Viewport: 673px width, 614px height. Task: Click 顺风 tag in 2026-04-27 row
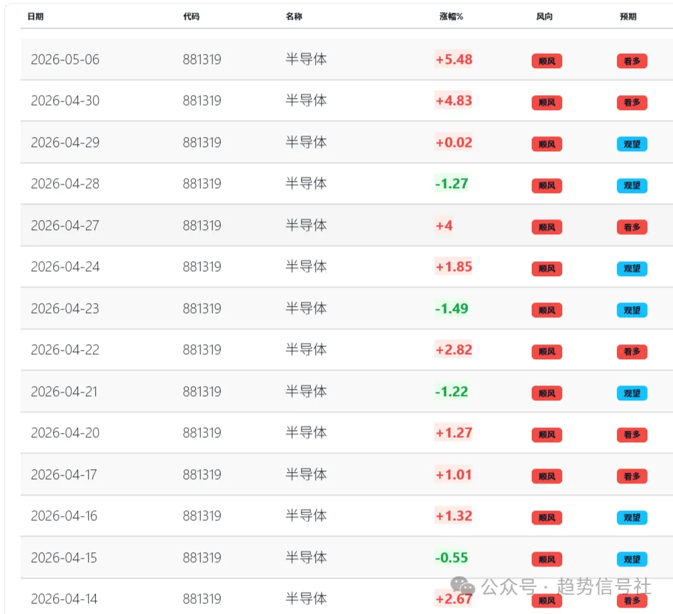click(547, 227)
